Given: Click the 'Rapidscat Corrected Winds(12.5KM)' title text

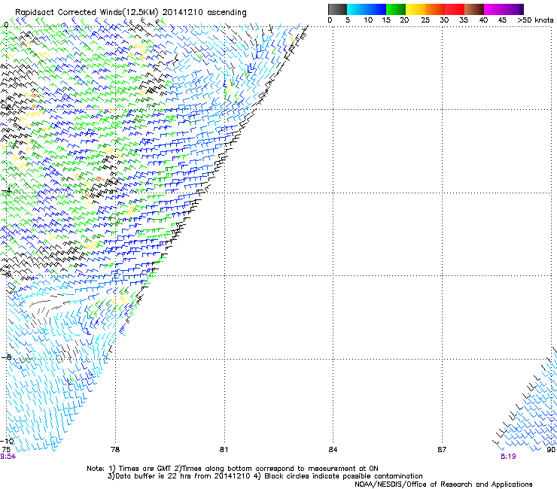Looking at the screenshot, I should (87, 13).
